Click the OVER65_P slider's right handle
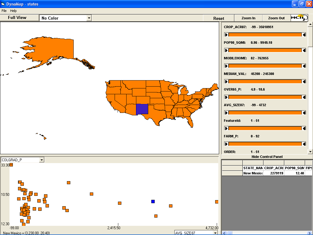This screenshot has height=235, width=313. (x=304, y=97)
